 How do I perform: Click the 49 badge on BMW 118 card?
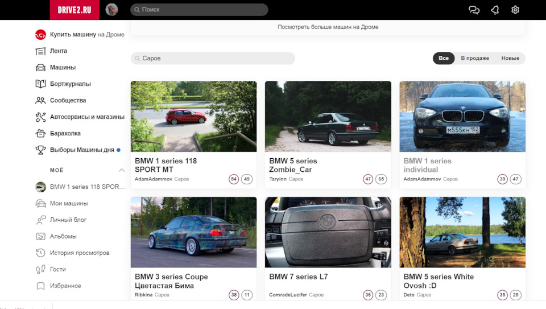point(247,179)
